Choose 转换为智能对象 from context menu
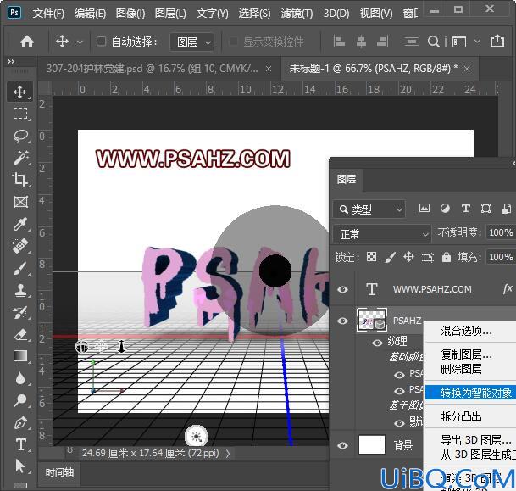Viewport: 516px width, 491px height. coord(470,393)
